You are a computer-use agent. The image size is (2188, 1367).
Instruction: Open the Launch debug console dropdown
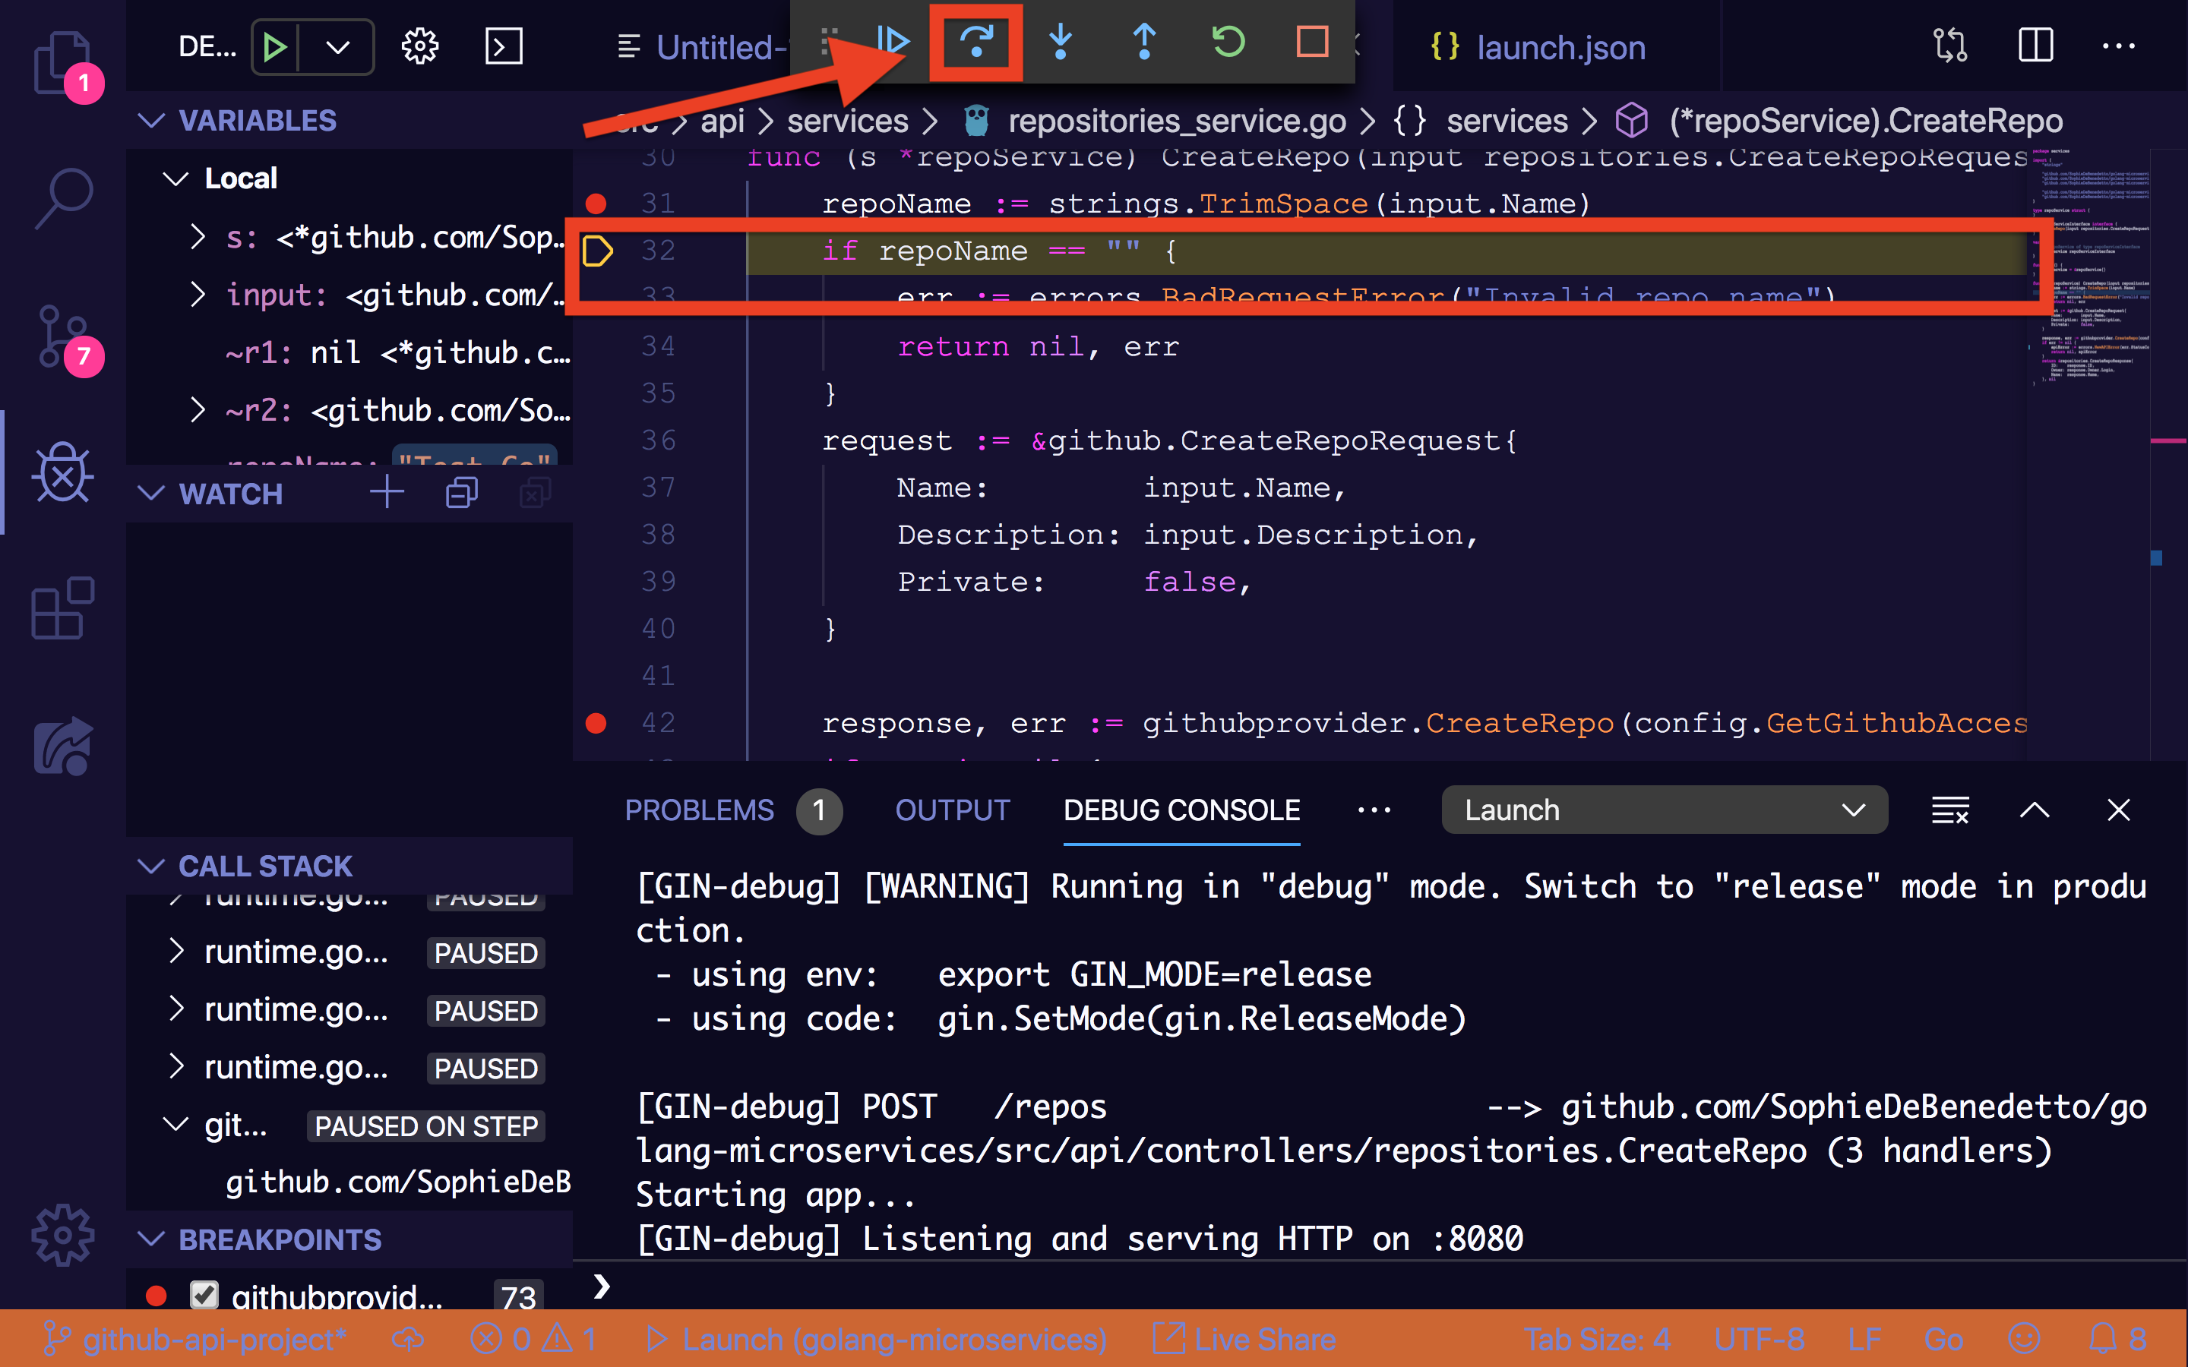(1664, 810)
